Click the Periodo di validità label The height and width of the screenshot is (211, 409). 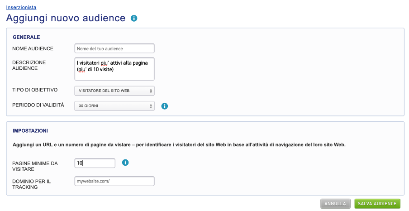[38, 105]
